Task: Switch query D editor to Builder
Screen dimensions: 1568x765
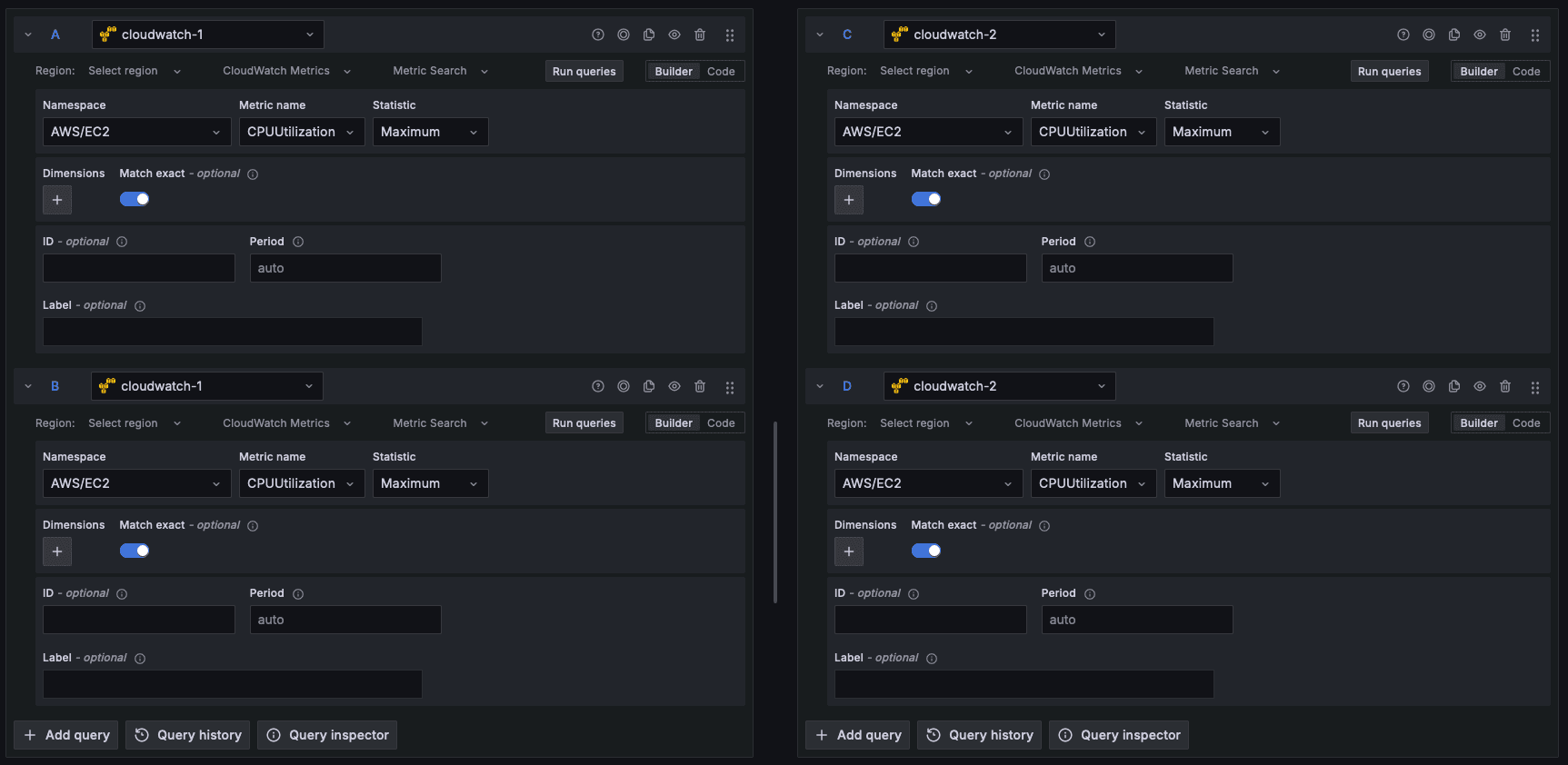Action: click(x=1479, y=423)
